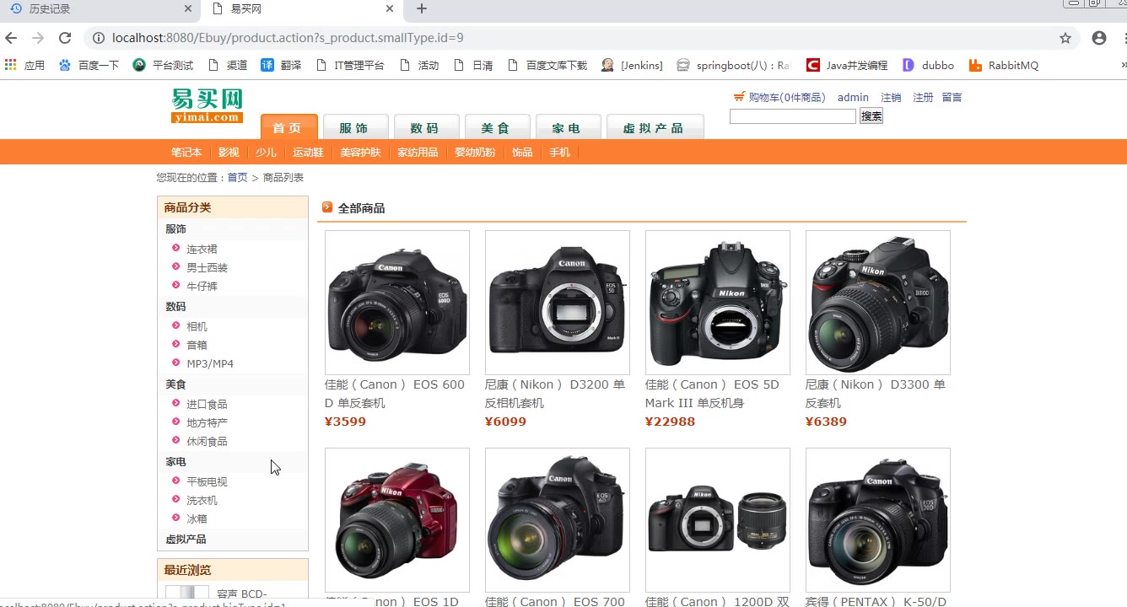This screenshot has width=1127, height=607.
Task: Focus the product search input box
Action: tap(793, 116)
